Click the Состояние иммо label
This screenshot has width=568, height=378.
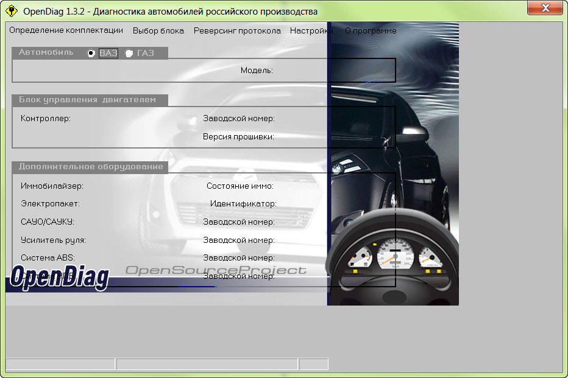click(x=240, y=186)
